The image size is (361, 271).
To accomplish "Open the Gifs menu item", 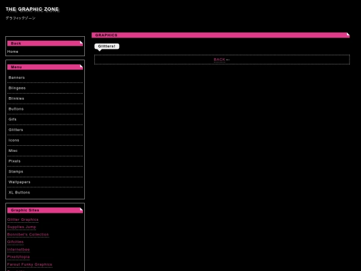I will [45, 119].
